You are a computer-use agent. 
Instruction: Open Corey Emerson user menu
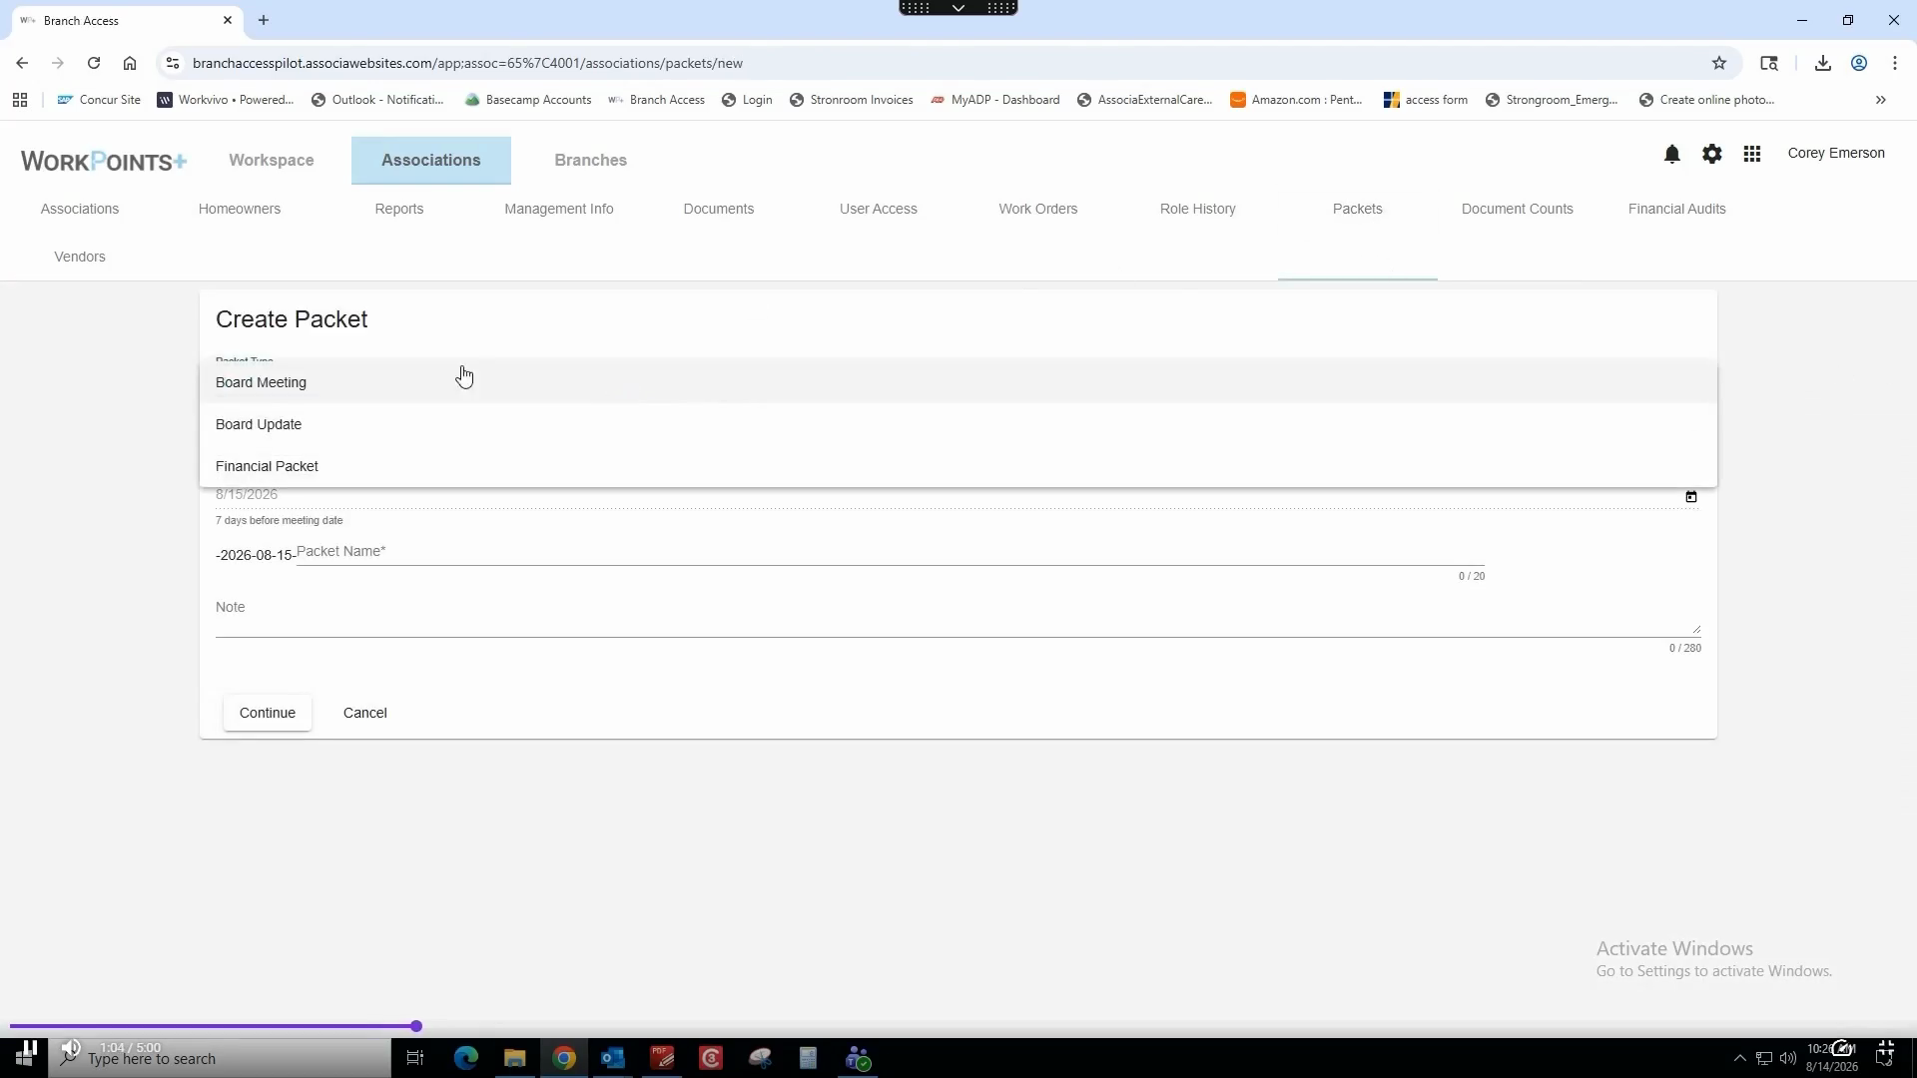pyautogui.click(x=1836, y=153)
